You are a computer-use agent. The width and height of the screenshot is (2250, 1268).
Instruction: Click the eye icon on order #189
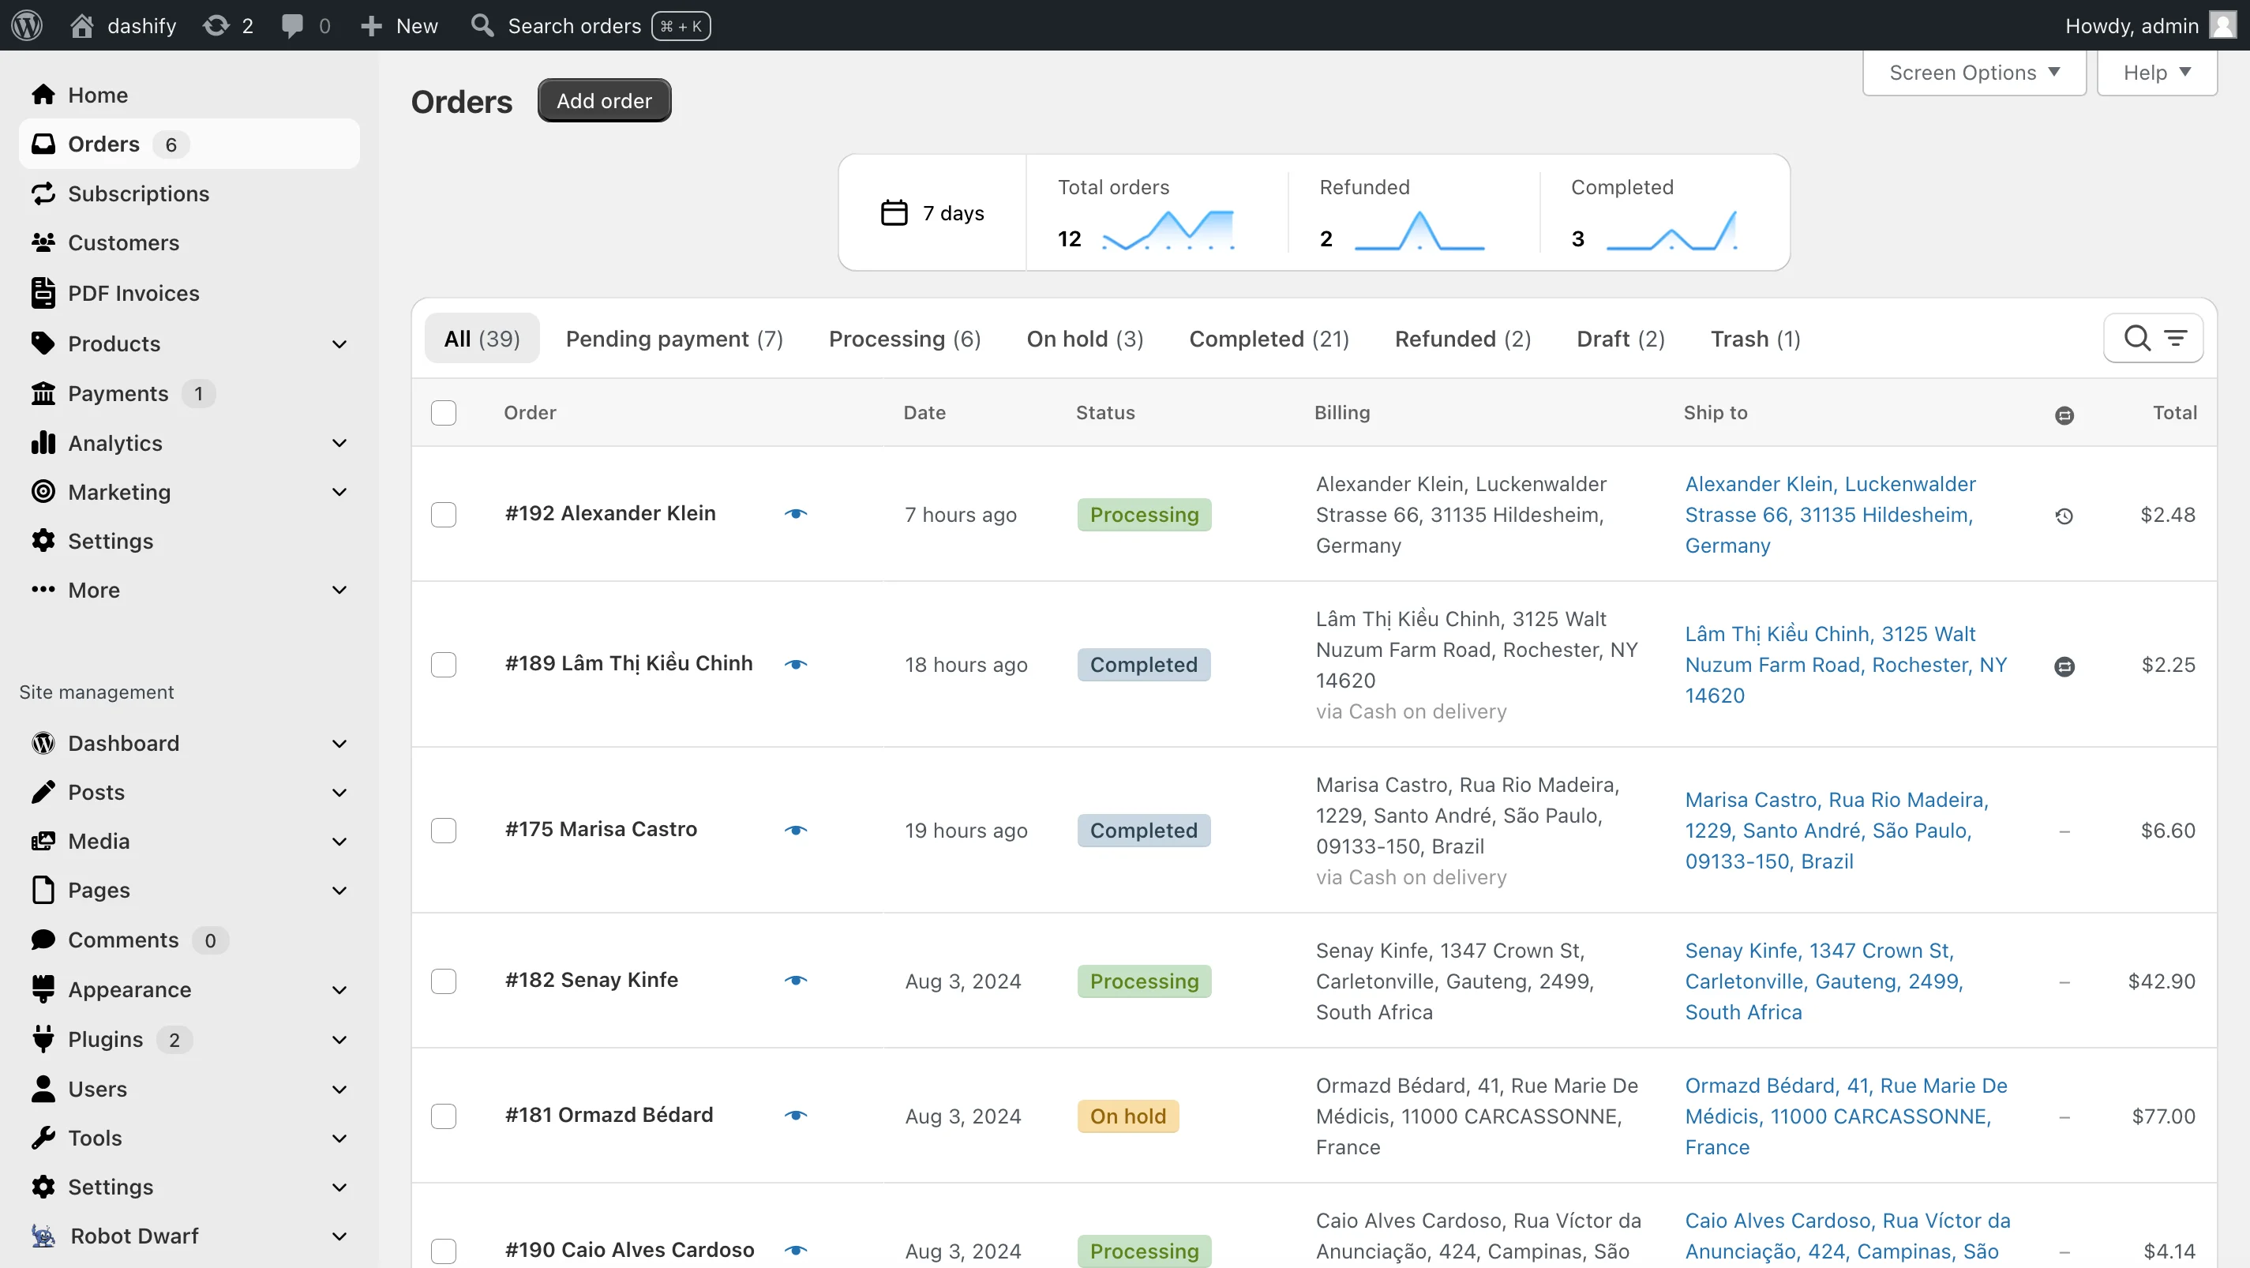pos(797,663)
